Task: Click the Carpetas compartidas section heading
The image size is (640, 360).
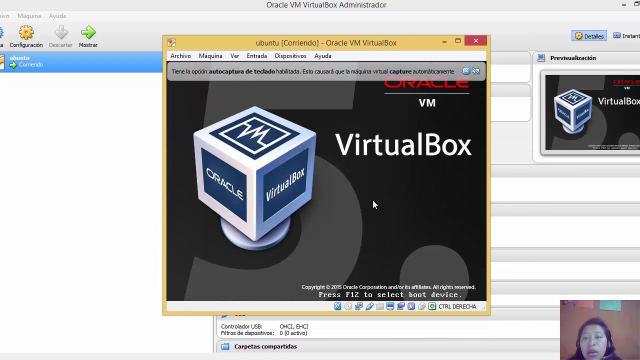Action: 265,346
